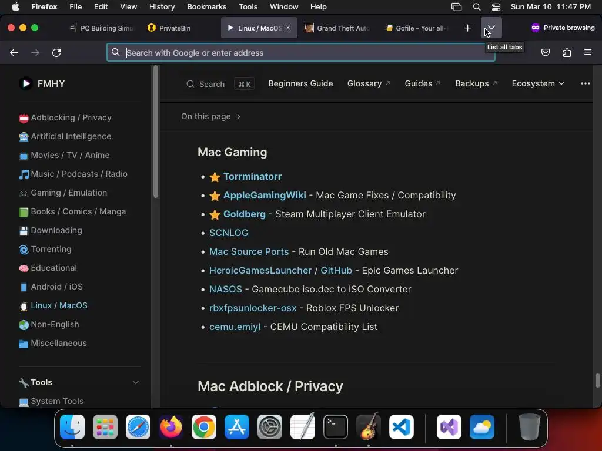Expand the List all tabs dropdown
The image size is (602, 451).
click(x=491, y=28)
